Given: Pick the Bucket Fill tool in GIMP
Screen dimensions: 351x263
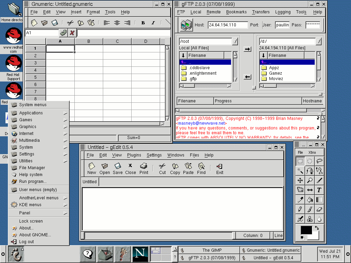Looking at the screenshot, I should click(310, 199).
